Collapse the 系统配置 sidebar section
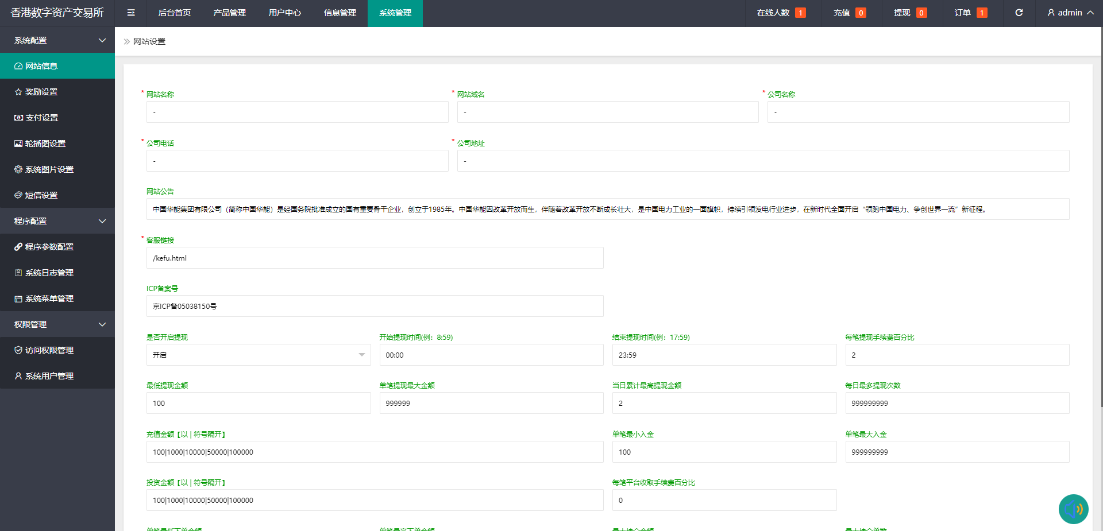This screenshot has height=531, width=1103. pyautogui.click(x=57, y=40)
